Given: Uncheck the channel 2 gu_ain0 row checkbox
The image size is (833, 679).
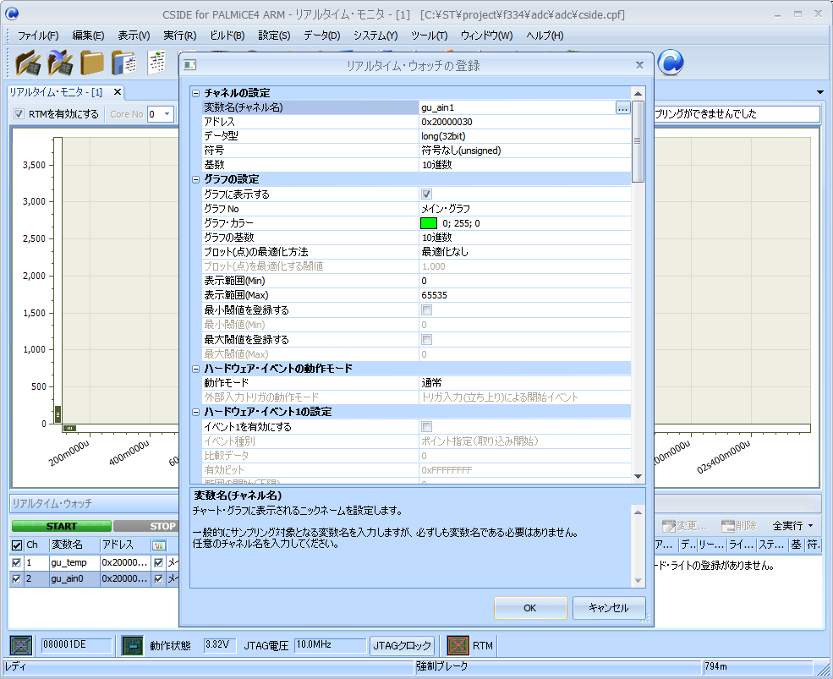Looking at the screenshot, I should click(16, 579).
